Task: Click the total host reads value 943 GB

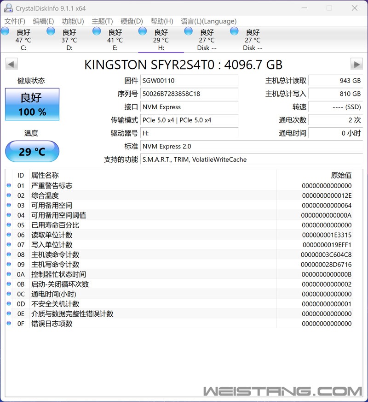Action: (335, 81)
